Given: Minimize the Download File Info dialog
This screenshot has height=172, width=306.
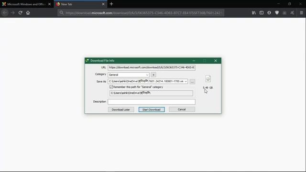Looking at the screenshot, I should (x=194, y=61).
